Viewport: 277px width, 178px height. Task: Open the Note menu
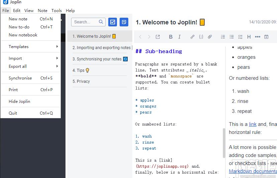[x=42, y=11]
